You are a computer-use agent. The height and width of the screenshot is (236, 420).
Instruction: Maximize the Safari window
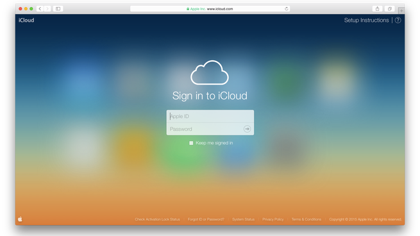coord(31,9)
